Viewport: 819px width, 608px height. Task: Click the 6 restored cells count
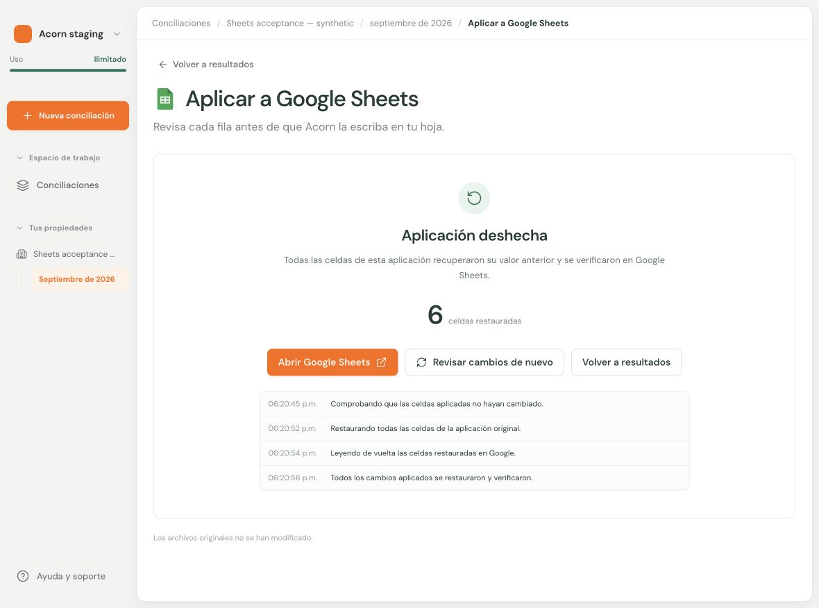coord(435,314)
